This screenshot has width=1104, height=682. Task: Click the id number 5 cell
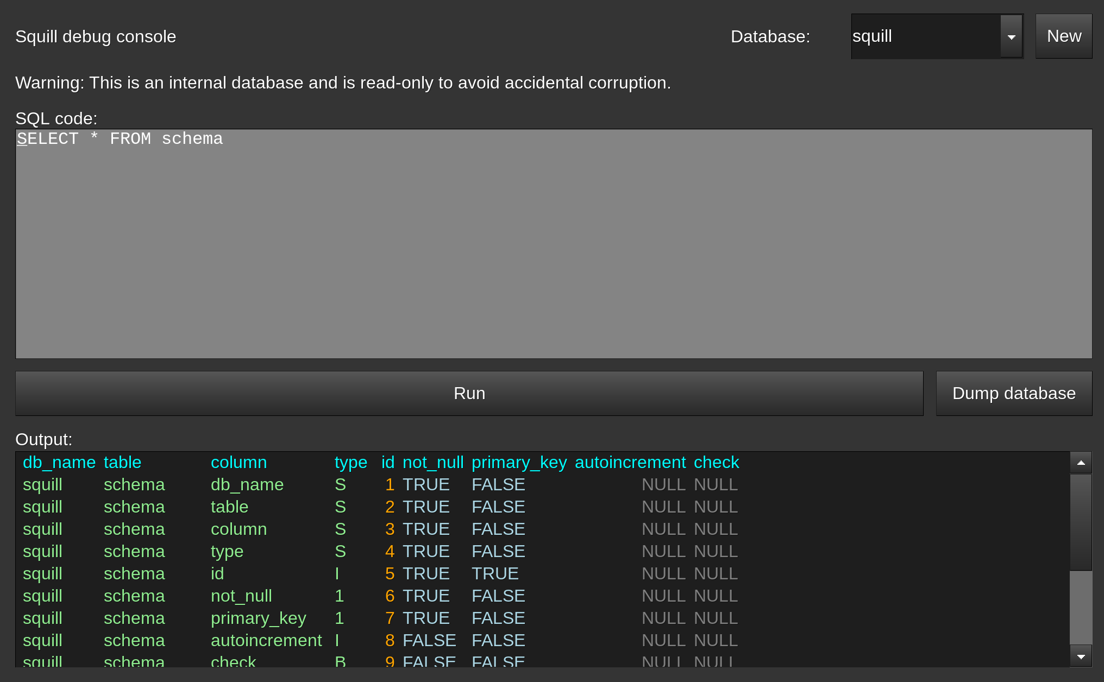pos(390,574)
